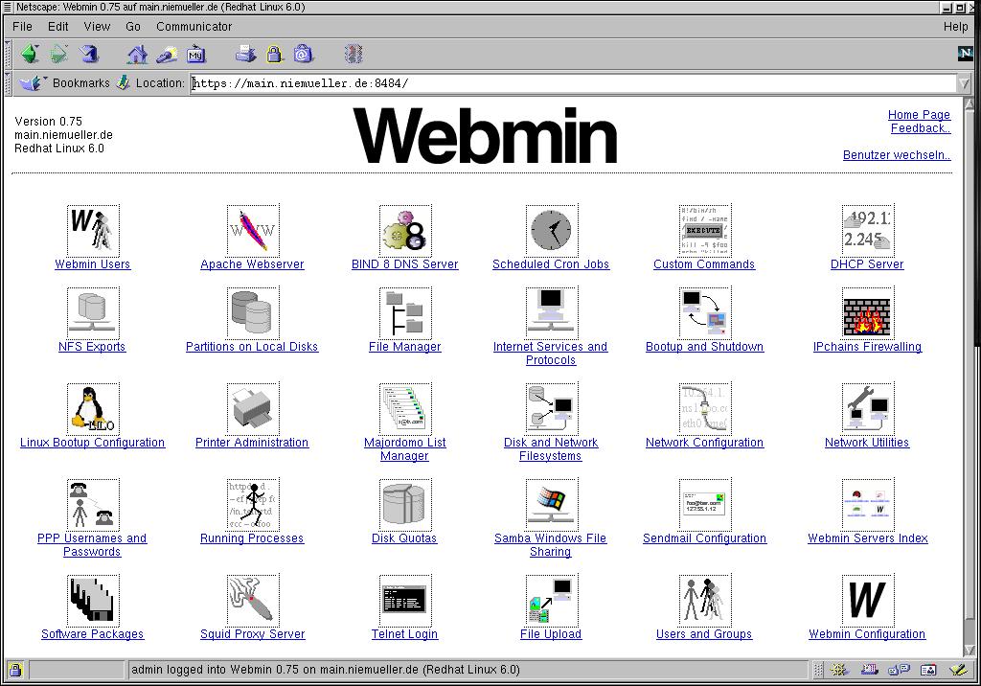The height and width of the screenshot is (686, 981).
Task: Collapse the navigation toolbar using its left handle
Action: 8,55
